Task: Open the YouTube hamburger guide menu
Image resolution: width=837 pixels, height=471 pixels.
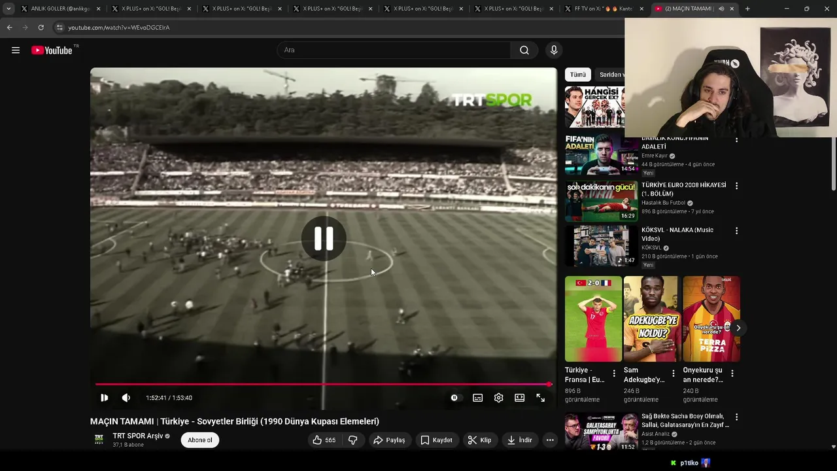Action: pyautogui.click(x=16, y=50)
